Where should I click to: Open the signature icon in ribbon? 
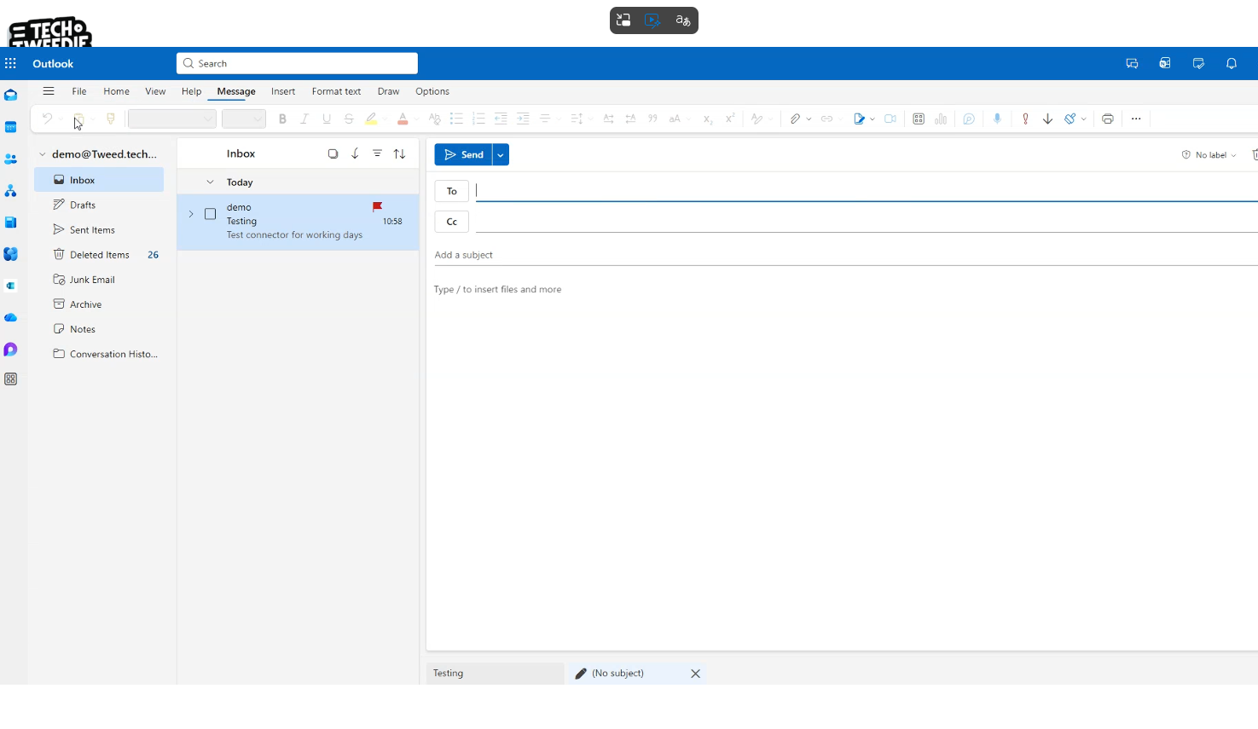point(859,119)
